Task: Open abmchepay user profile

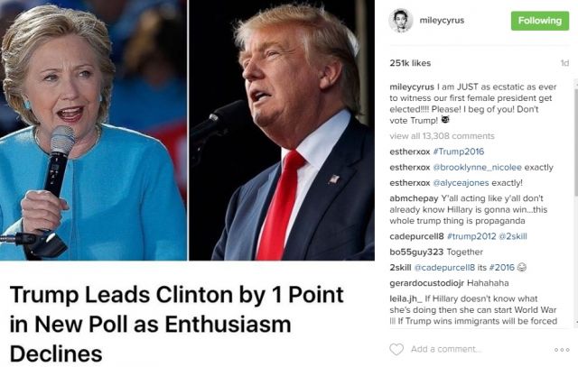Action: [x=414, y=198]
